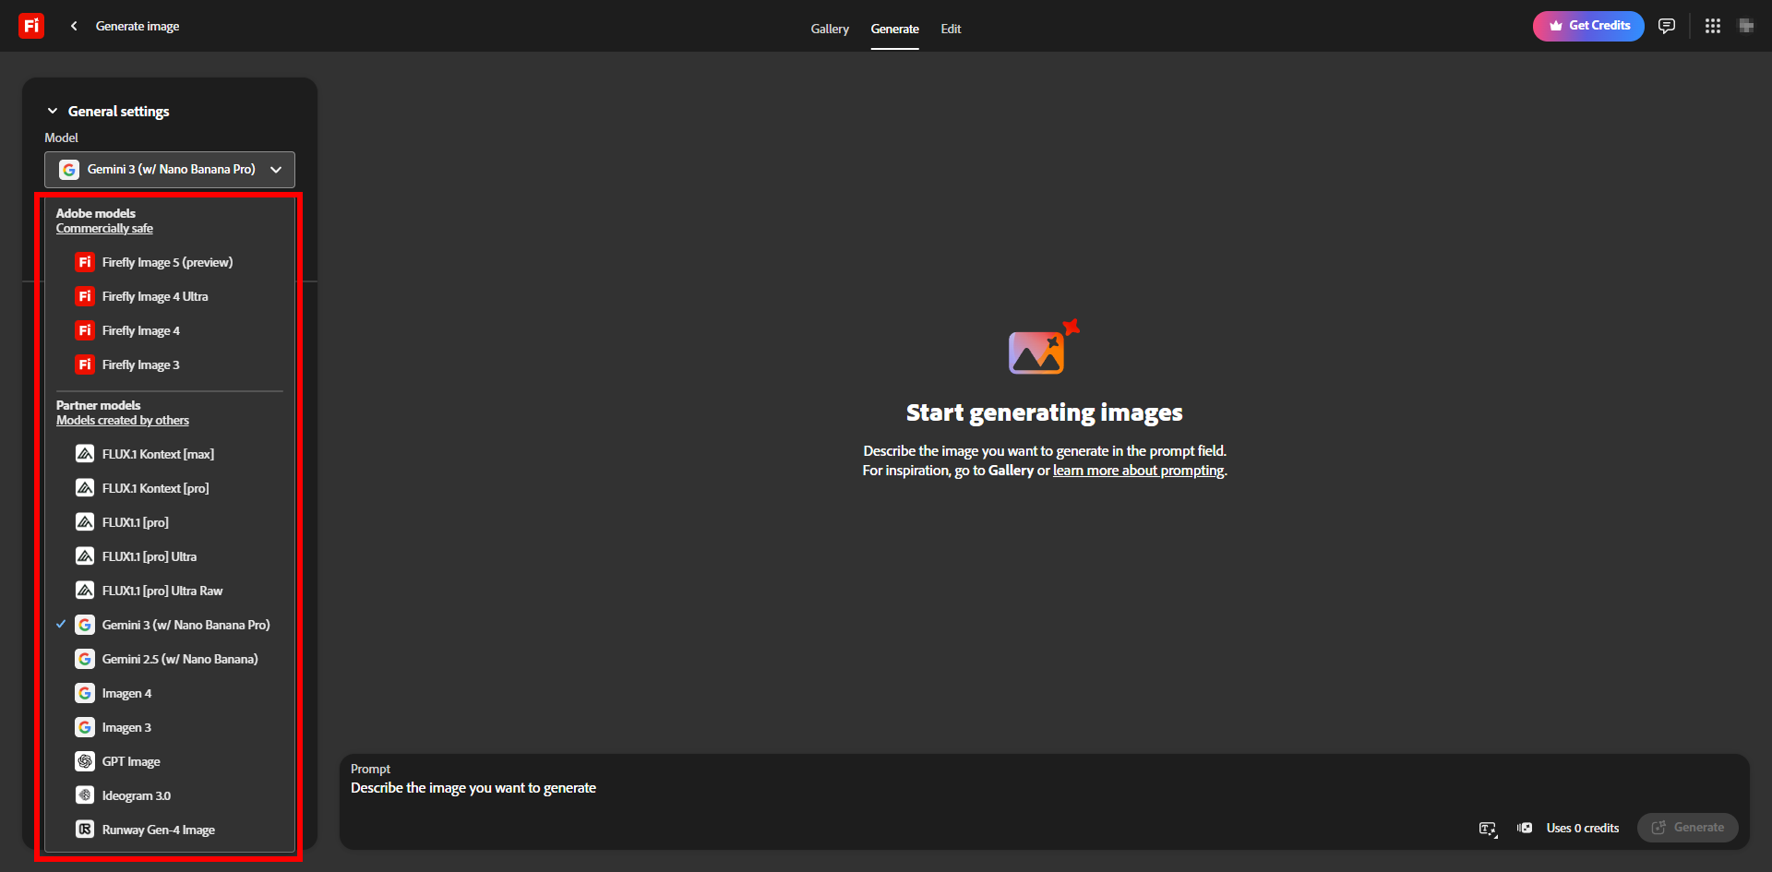
Task: Open the apps grid icon
Action: tap(1712, 26)
